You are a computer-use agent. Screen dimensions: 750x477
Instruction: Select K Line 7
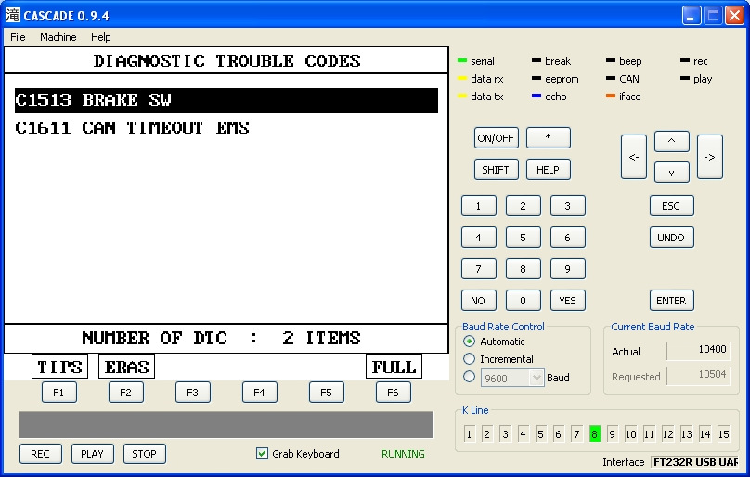576,434
